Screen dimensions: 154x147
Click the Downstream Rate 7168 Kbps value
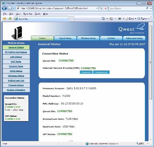[x=72, y=119]
